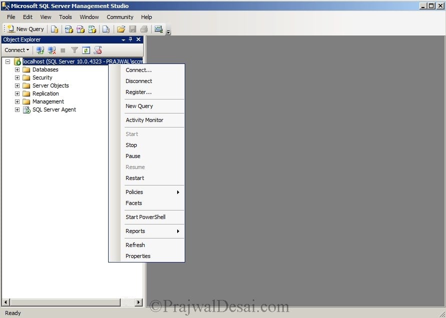Click the horizontal scrollbar right arrow
The width and height of the screenshot is (446, 318).
tap(139, 302)
